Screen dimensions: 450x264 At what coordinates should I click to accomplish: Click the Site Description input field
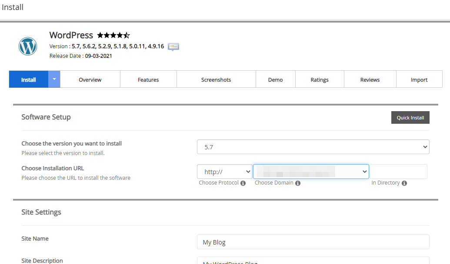313,260
